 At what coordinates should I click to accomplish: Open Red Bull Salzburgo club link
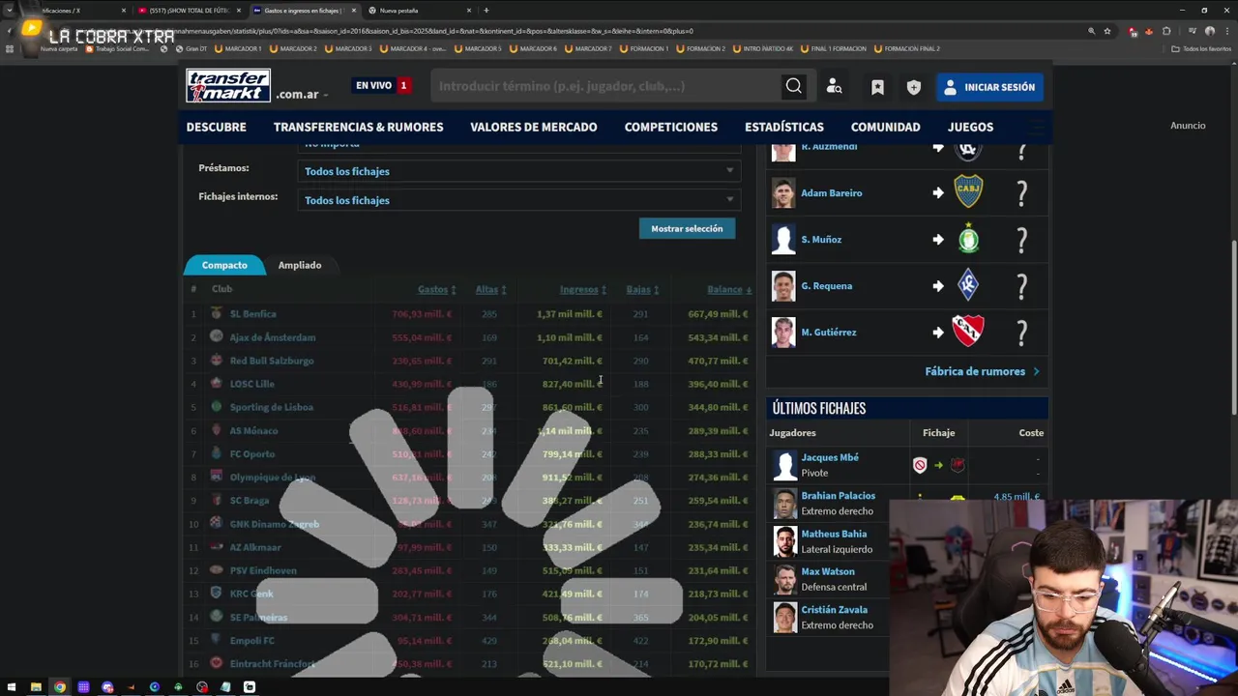click(x=272, y=361)
